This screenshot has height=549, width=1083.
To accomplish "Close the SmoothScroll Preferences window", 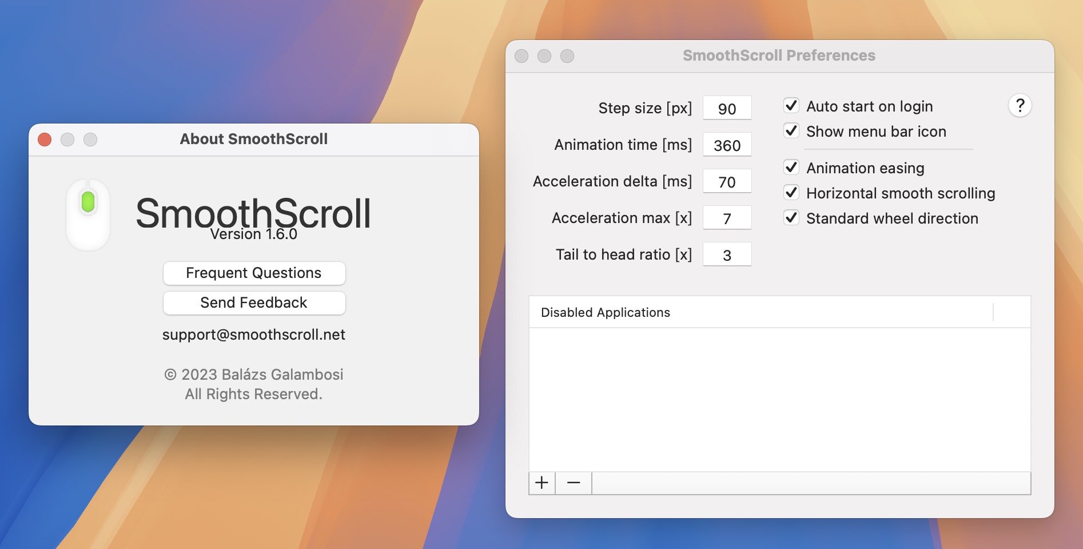I will tap(521, 56).
